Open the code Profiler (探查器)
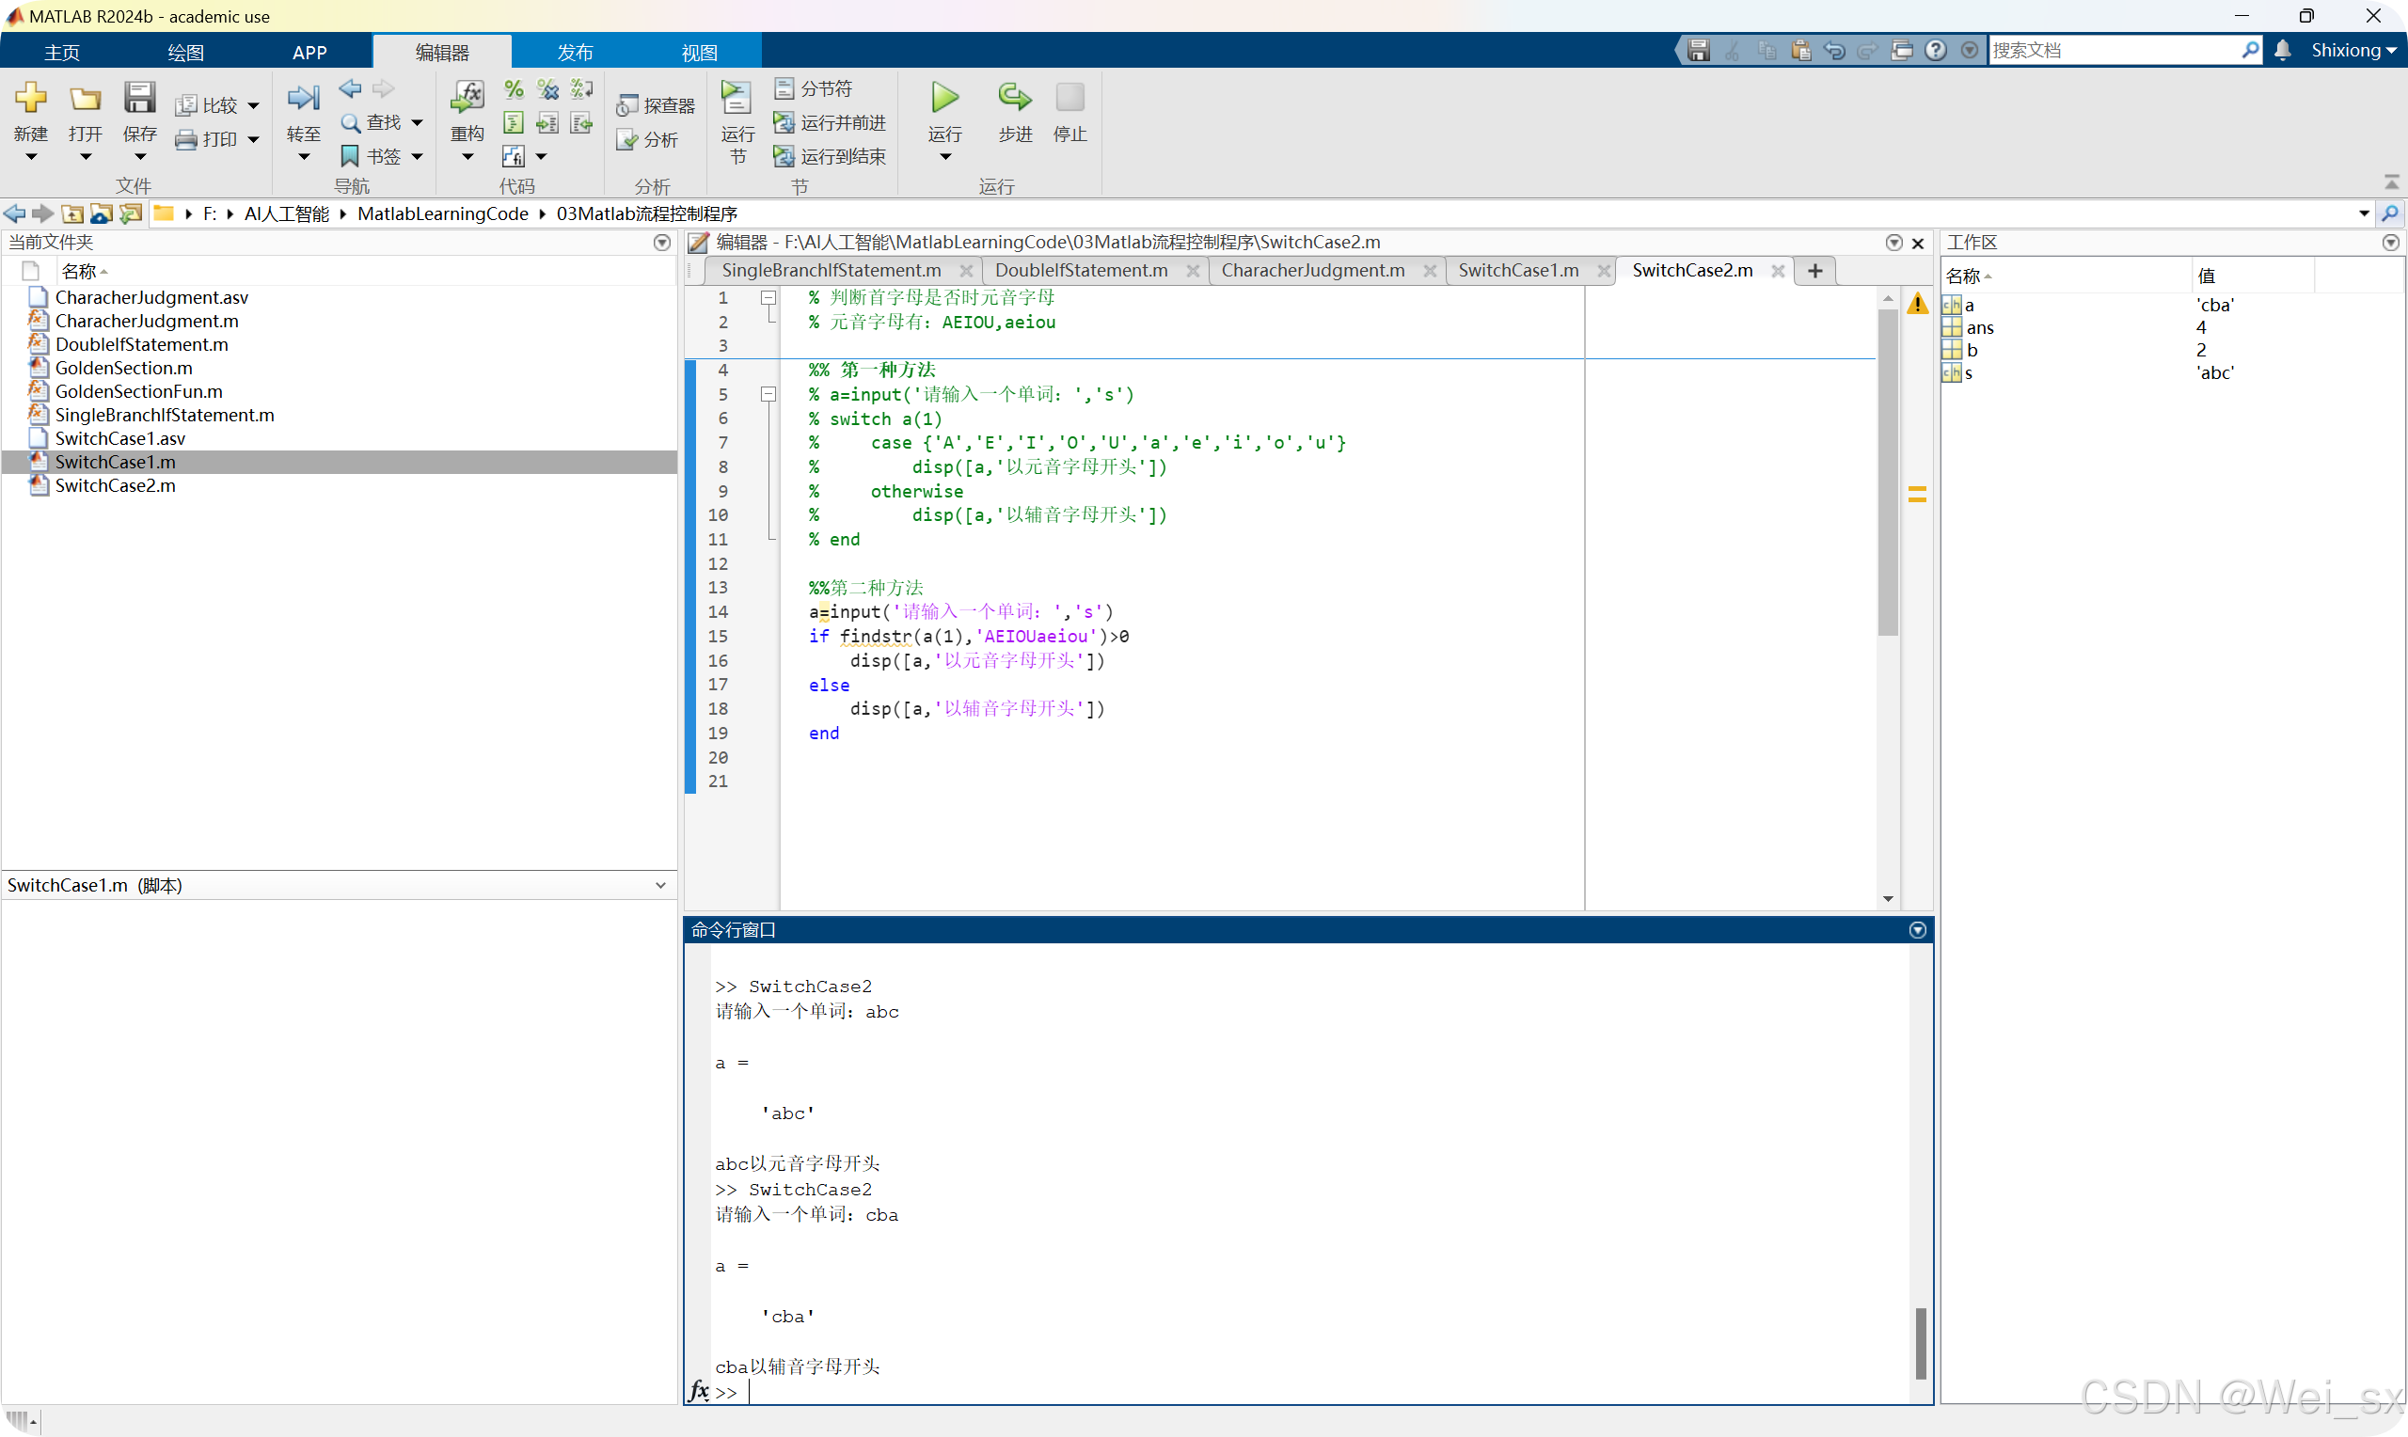 [657, 104]
